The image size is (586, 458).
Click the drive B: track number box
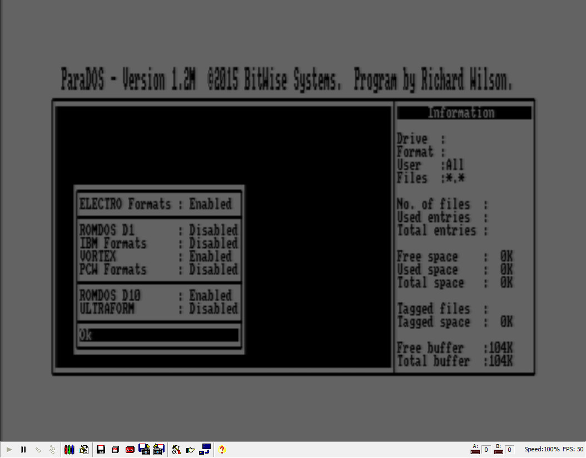click(509, 450)
